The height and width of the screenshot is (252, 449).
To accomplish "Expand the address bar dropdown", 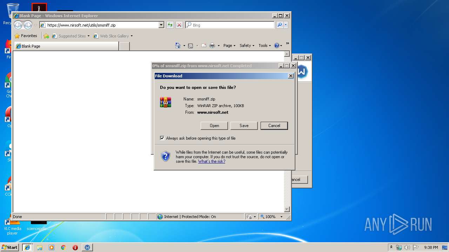I will tap(161, 25).
